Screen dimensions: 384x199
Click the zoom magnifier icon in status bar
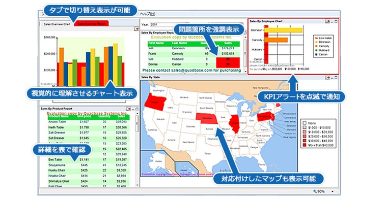click(315, 191)
